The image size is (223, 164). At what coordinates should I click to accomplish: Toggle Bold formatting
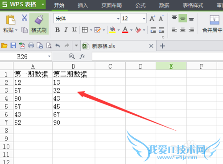58,30
